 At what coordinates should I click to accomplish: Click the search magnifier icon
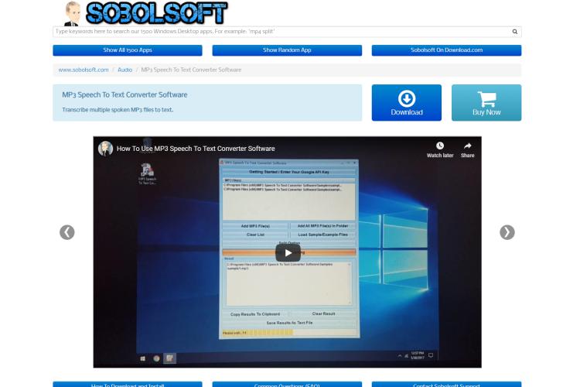tap(514, 32)
